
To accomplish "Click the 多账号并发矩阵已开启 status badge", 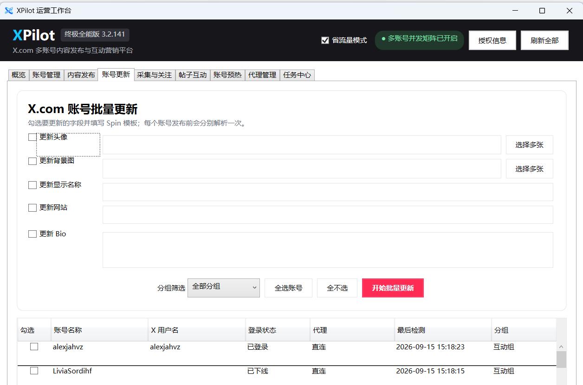I will [x=419, y=39].
